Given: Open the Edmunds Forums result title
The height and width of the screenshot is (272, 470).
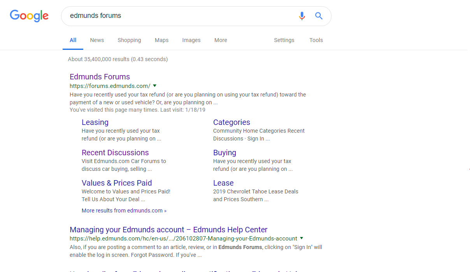Looking at the screenshot, I should click(100, 77).
